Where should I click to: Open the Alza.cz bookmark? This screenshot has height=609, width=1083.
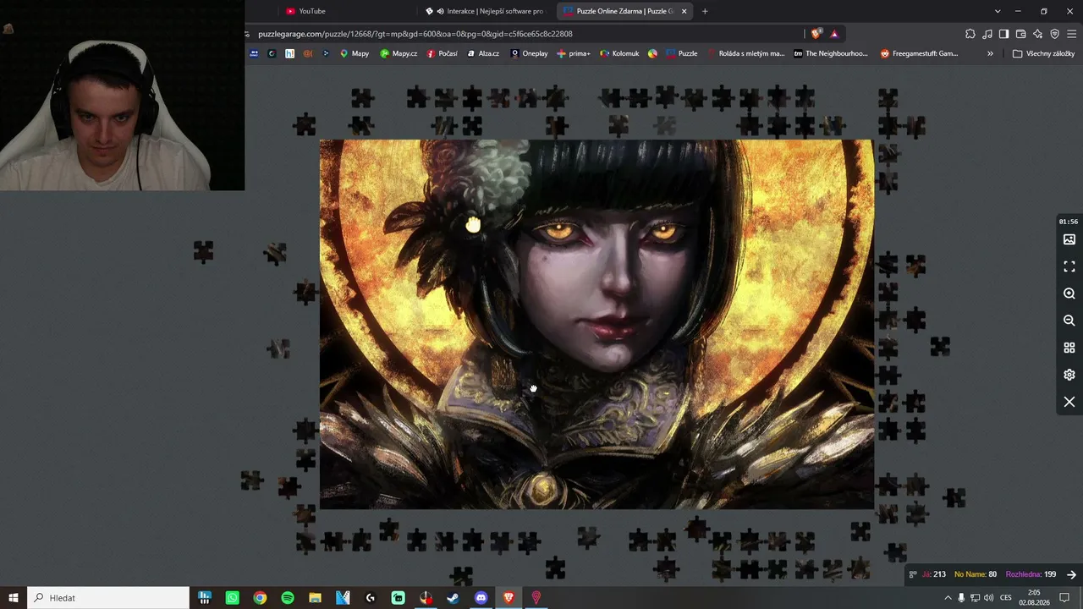coord(482,53)
